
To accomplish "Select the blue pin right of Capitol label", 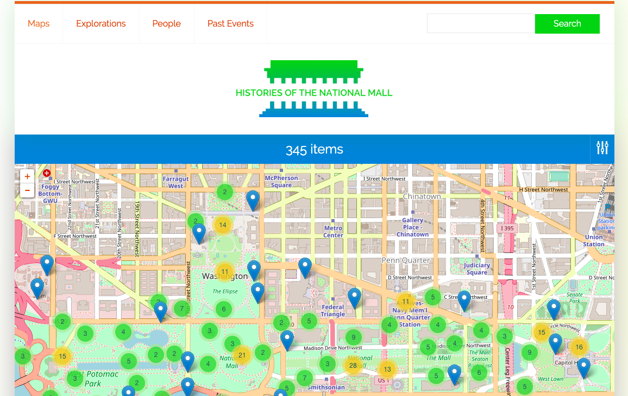I will [583, 368].
